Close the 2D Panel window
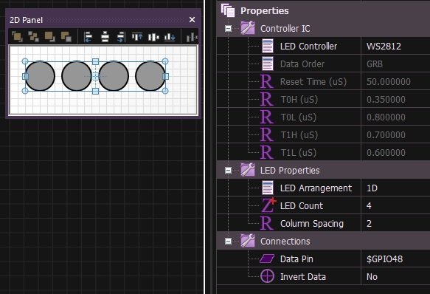This screenshot has width=430, height=294. [192, 19]
